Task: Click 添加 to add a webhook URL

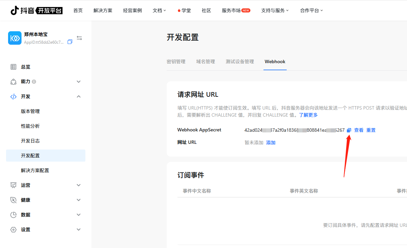Action: [x=271, y=142]
